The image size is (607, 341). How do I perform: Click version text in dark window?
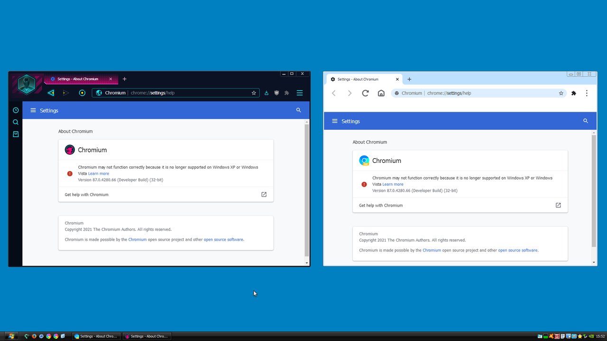pos(120,180)
